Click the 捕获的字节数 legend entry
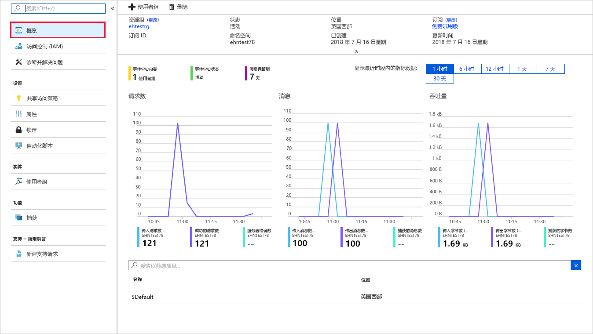 (x=559, y=237)
